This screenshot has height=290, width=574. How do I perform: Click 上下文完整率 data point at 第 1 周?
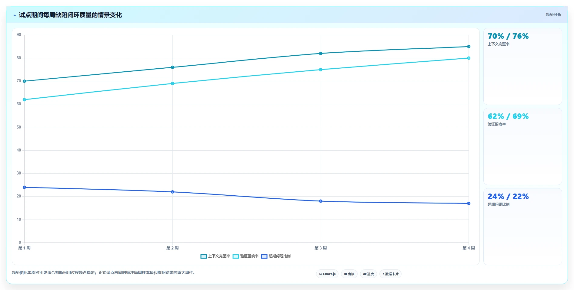[25, 81]
